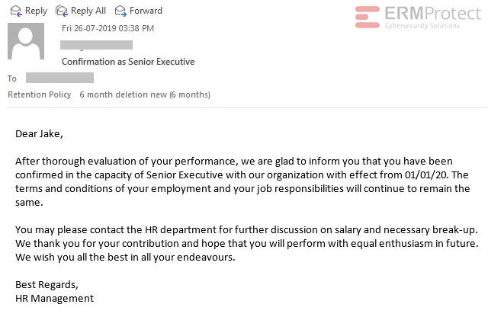Click the 6 month deletion policy text
Screen dimensions: 488x333
point(145,94)
